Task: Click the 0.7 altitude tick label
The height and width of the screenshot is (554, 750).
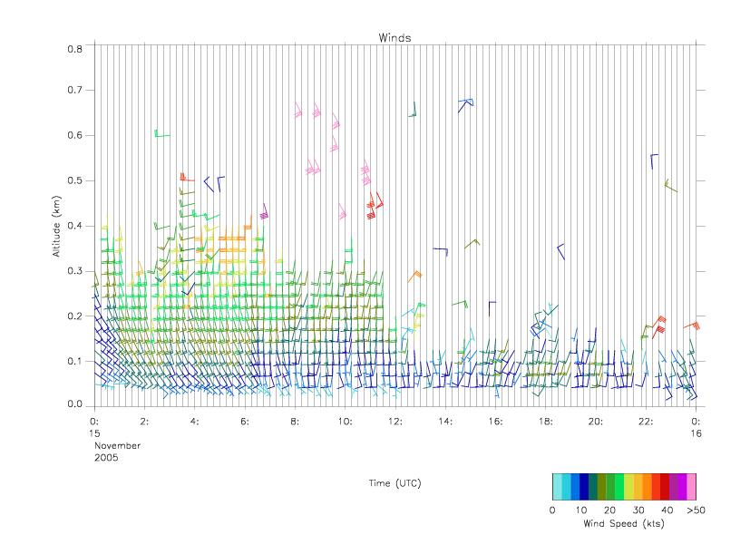Action: (x=74, y=90)
